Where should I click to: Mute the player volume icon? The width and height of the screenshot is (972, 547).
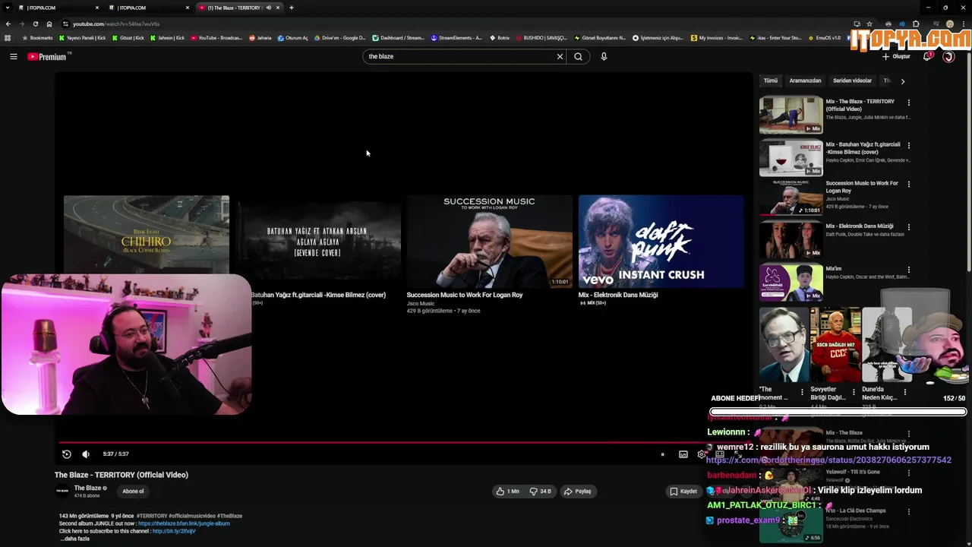86,454
